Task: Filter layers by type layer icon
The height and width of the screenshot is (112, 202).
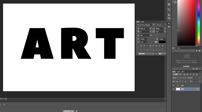Action: click(191, 74)
